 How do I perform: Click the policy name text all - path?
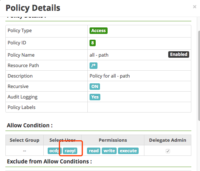tap(99, 55)
